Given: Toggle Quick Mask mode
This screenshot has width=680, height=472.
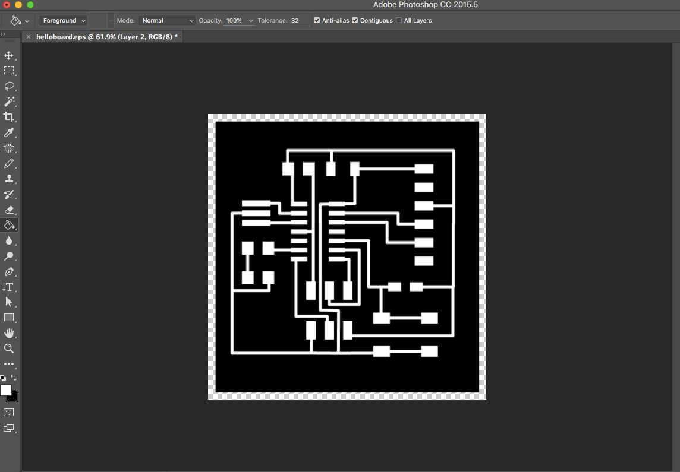Looking at the screenshot, I should (9, 412).
